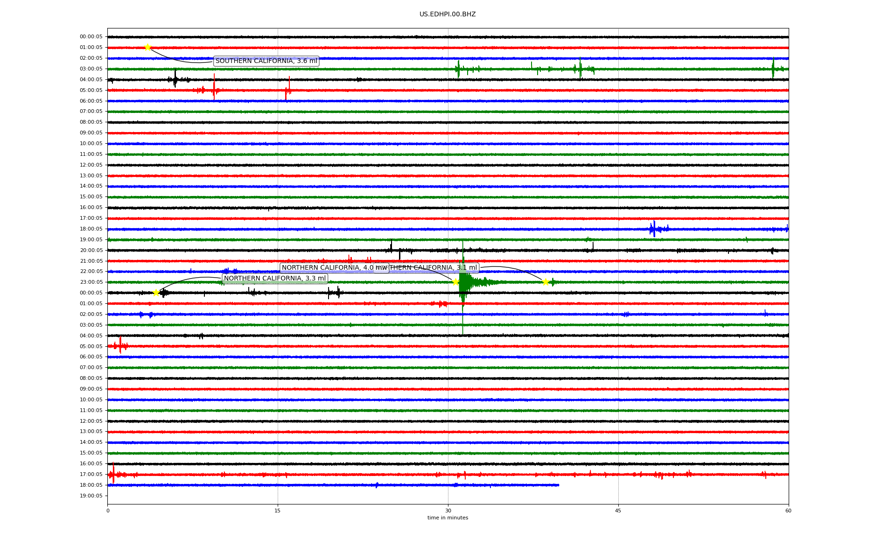The width and height of the screenshot is (896, 560).
Task: Click the rightmost yellow star on the 23:00:05 trace
Action: (x=545, y=282)
